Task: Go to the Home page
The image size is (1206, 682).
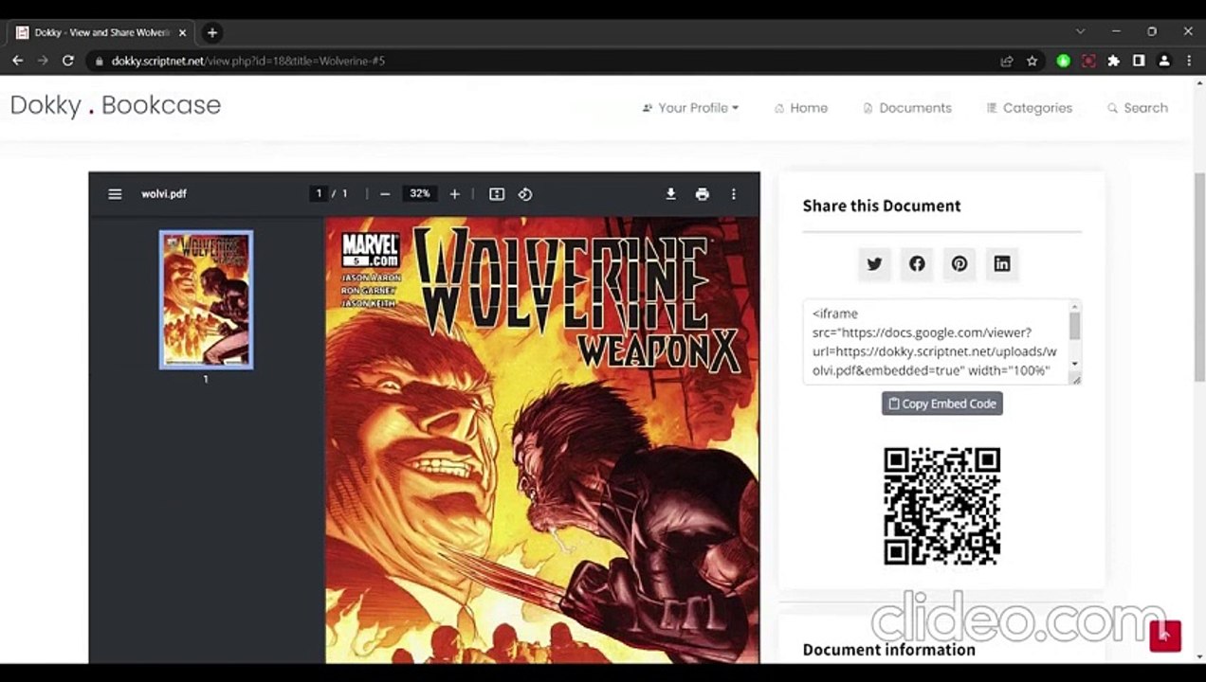Action: (801, 108)
